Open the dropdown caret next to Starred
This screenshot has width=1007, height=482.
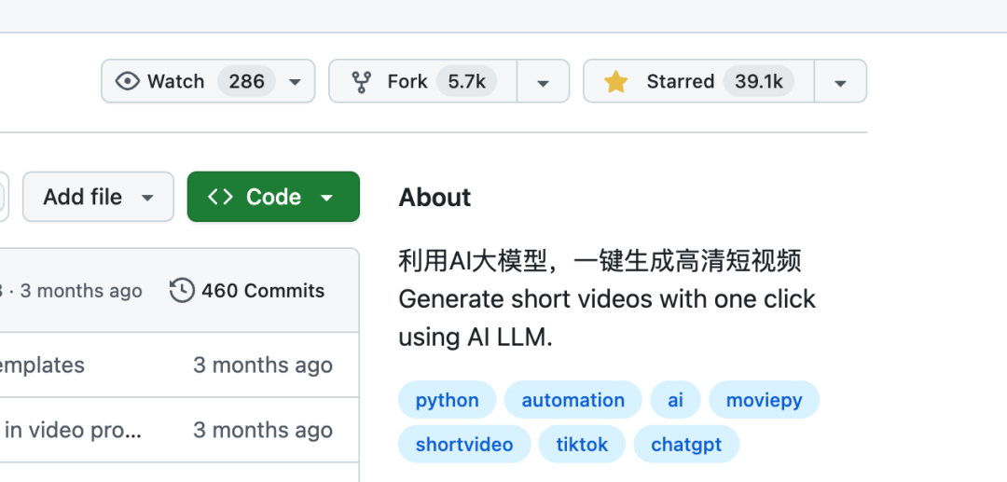coord(840,82)
